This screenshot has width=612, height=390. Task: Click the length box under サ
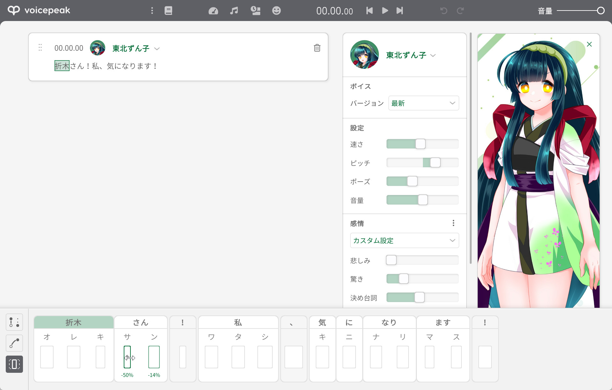pos(127,357)
